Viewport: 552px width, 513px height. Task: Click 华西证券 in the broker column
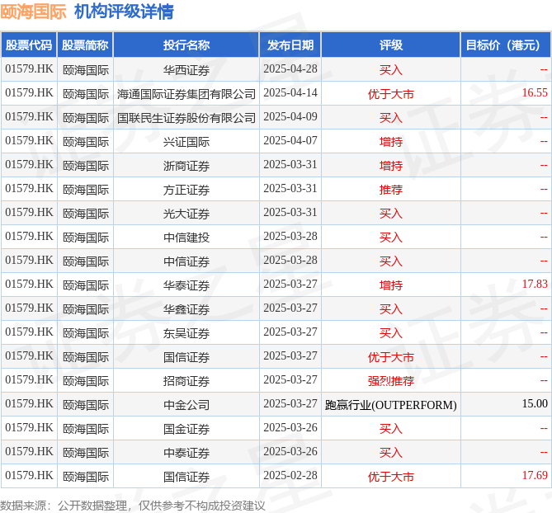[186, 70]
